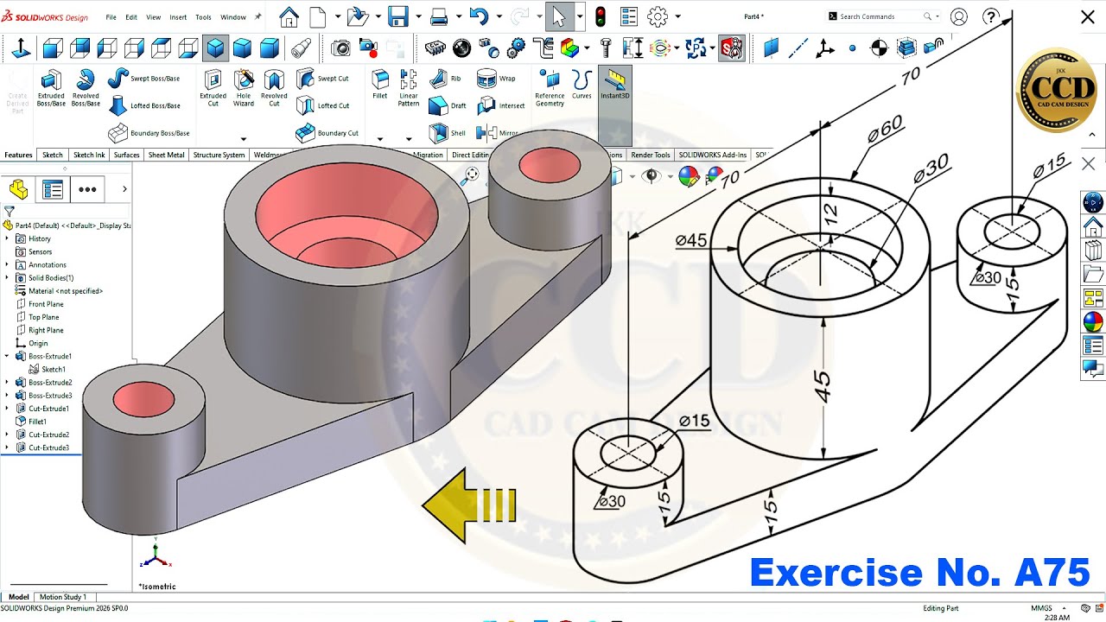Open the Edit Appearance color ball
Viewport: 1106px width, 622px height.
pos(688,176)
